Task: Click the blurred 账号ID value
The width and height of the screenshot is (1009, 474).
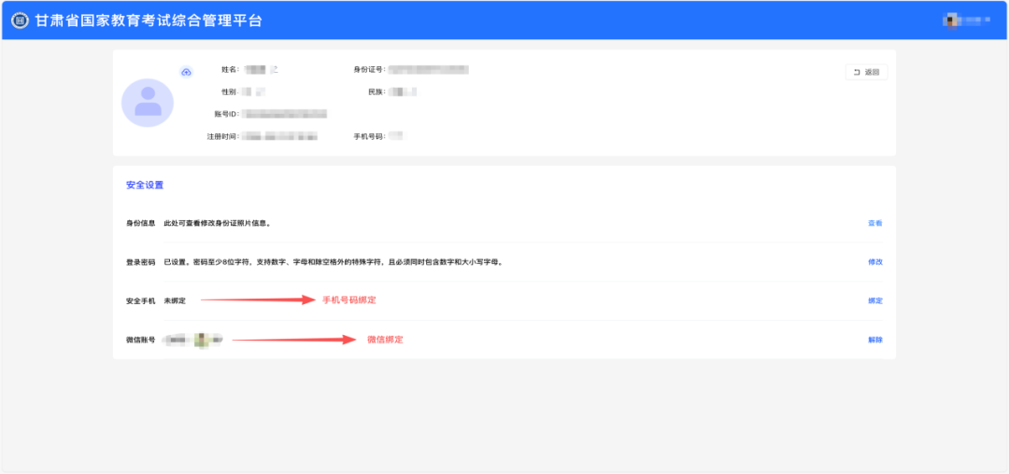Action: coord(285,114)
